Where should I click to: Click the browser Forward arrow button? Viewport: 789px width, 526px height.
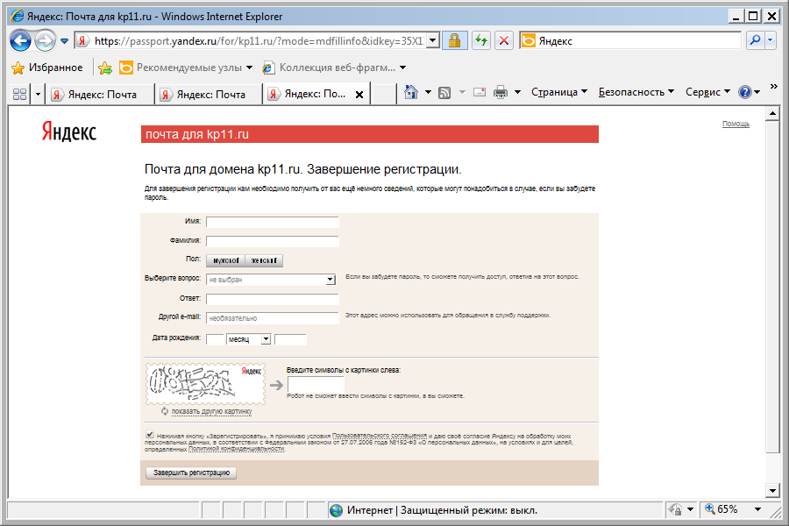46,41
